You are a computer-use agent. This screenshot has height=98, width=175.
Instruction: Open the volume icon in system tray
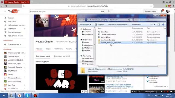pos(156,96)
